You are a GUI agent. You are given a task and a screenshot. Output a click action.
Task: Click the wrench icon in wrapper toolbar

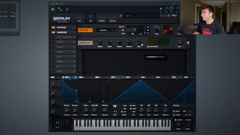67,9
